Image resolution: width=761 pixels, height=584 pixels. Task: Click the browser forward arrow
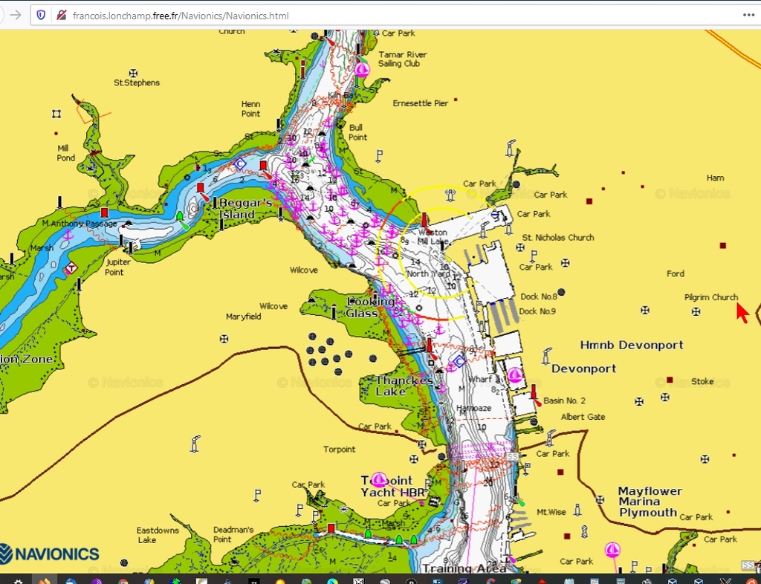tap(16, 15)
